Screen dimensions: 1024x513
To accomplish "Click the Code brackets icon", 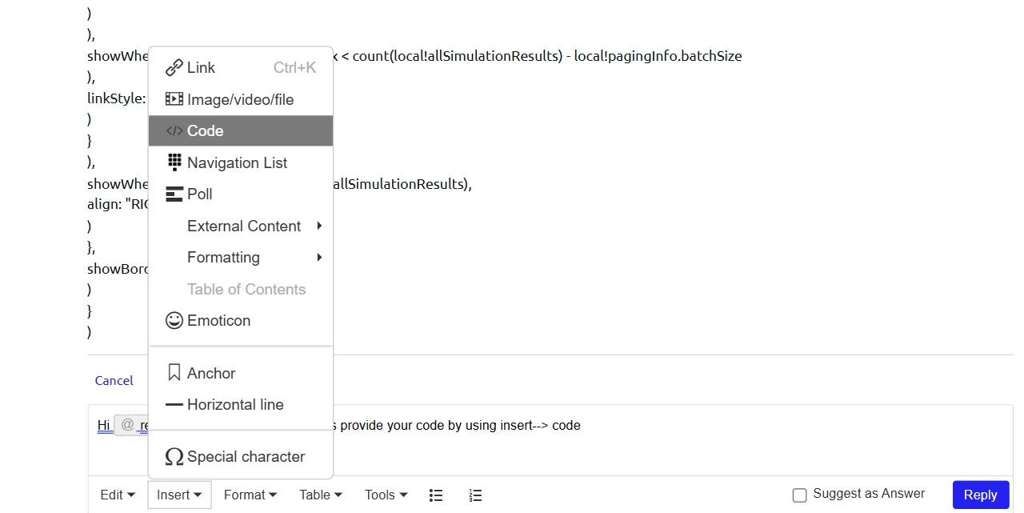I will pyautogui.click(x=174, y=130).
